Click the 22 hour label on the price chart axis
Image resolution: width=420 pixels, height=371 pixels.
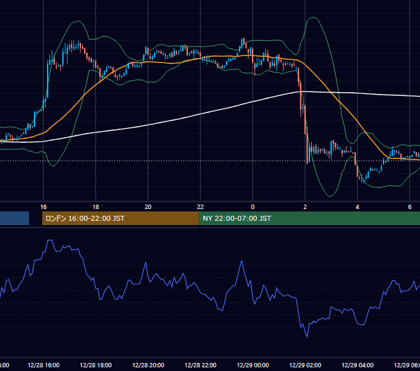[200, 207]
